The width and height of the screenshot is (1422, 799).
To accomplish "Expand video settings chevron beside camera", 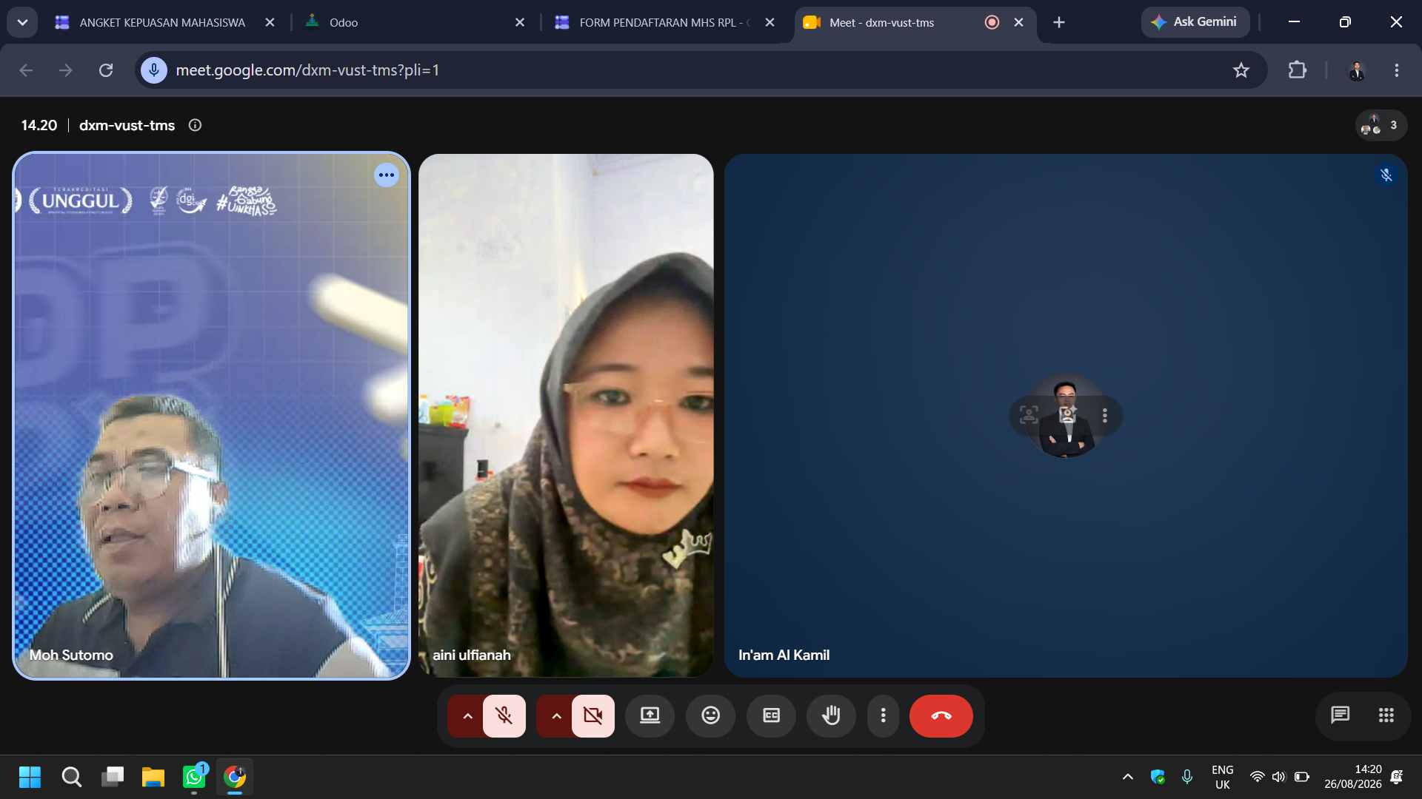I will (x=556, y=715).
